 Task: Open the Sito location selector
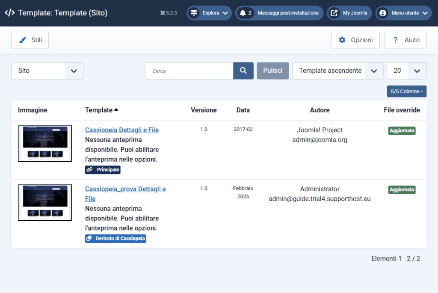click(47, 71)
